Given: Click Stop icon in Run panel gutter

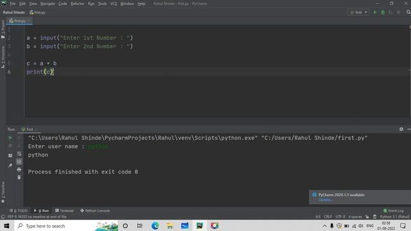Looking at the screenshot, I should (x=10, y=146).
